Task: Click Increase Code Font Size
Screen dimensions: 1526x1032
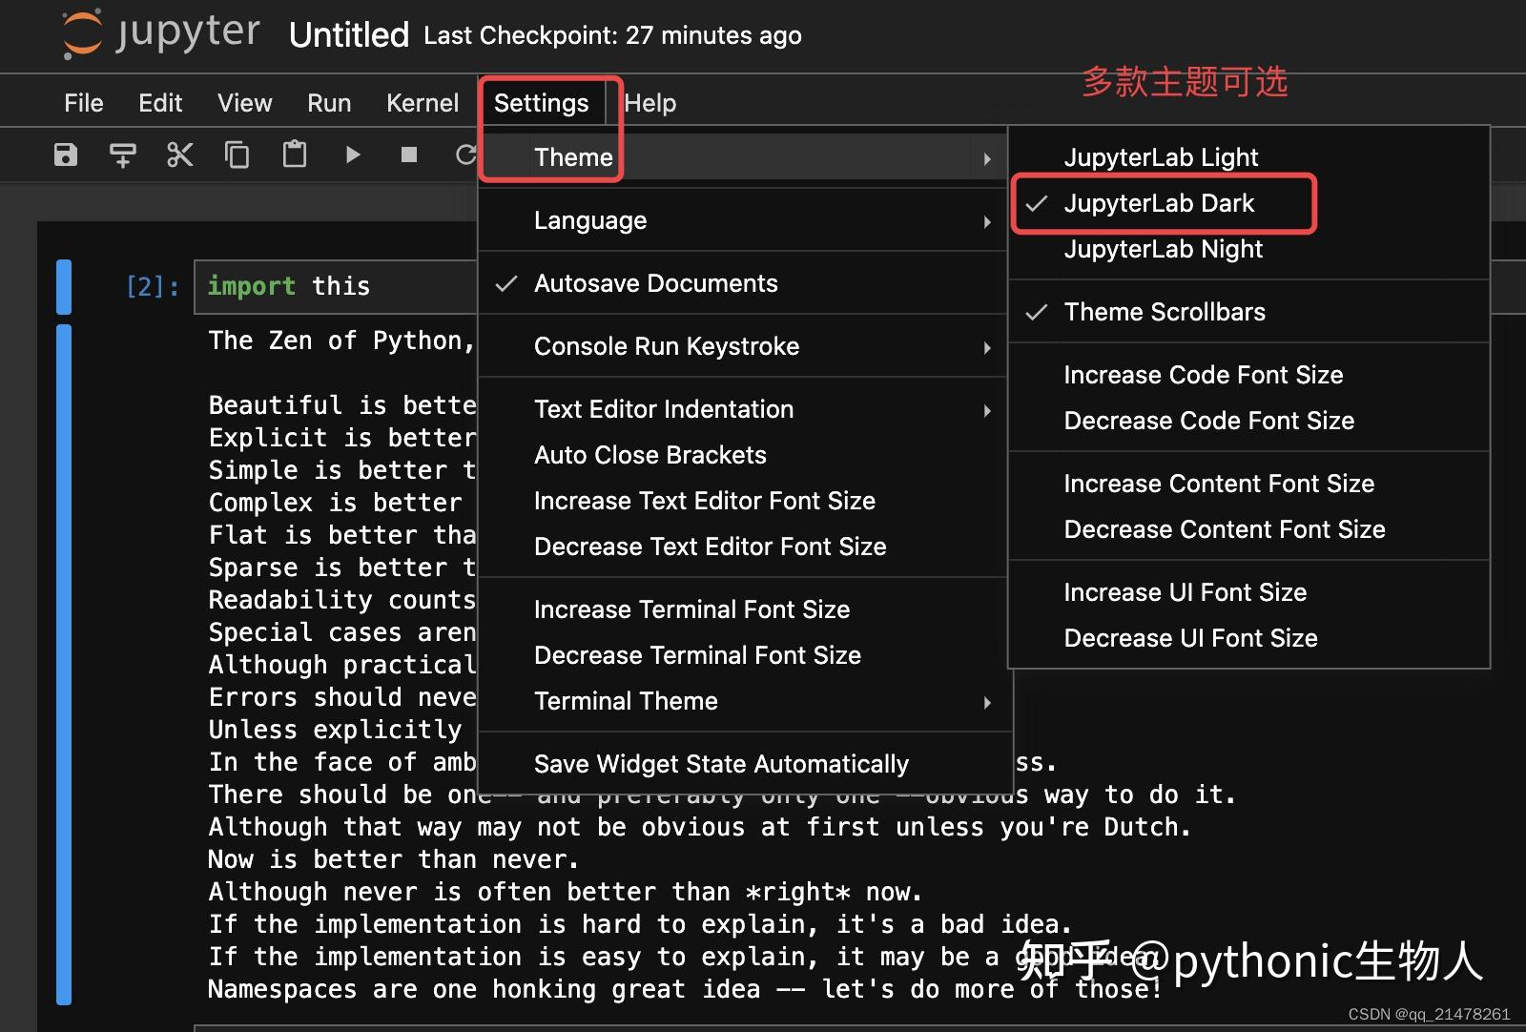Action: point(1203,374)
